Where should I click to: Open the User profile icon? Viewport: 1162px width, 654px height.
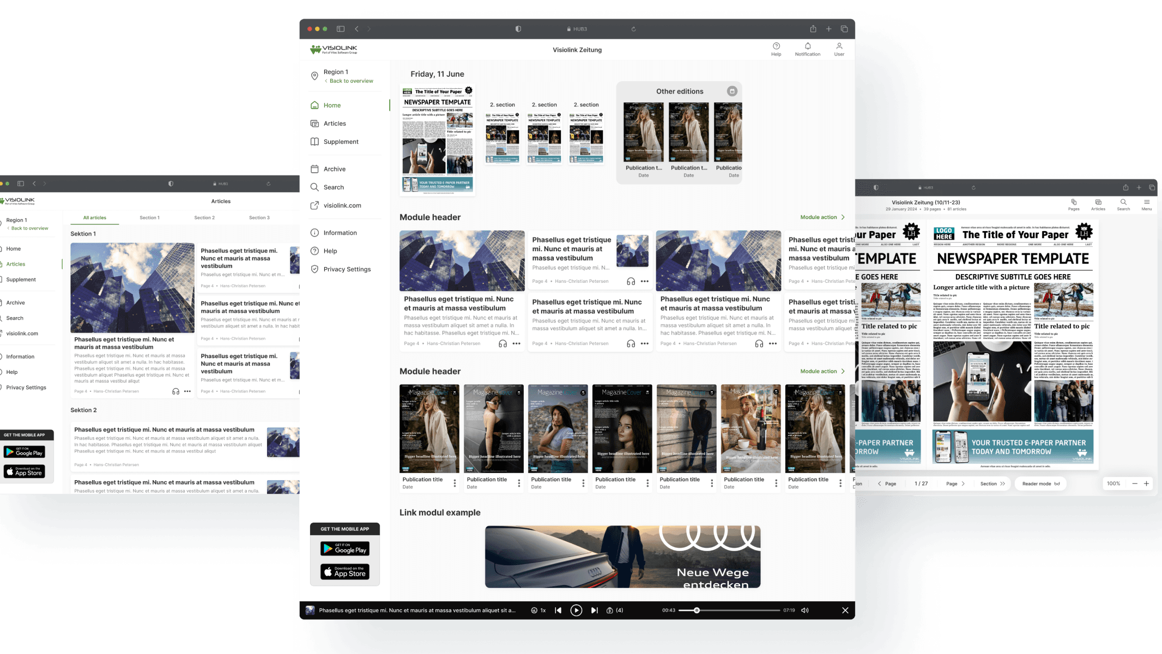click(x=839, y=46)
